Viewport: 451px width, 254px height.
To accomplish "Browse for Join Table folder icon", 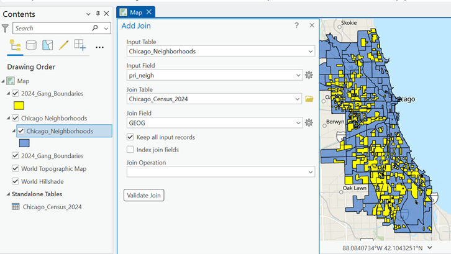I will 309,99.
